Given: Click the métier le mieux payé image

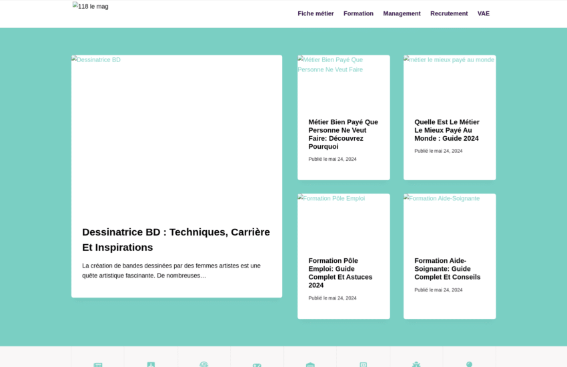Looking at the screenshot, I should pyautogui.click(x=450, y=80).
